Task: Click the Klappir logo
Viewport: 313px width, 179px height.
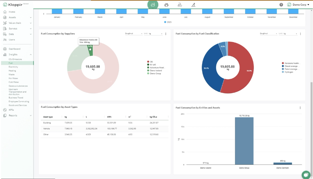Action: tap(16, 4)
